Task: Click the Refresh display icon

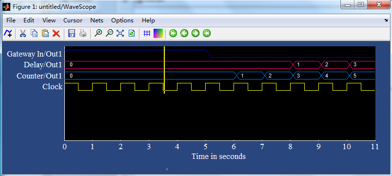Action: [x=132, y=33]
